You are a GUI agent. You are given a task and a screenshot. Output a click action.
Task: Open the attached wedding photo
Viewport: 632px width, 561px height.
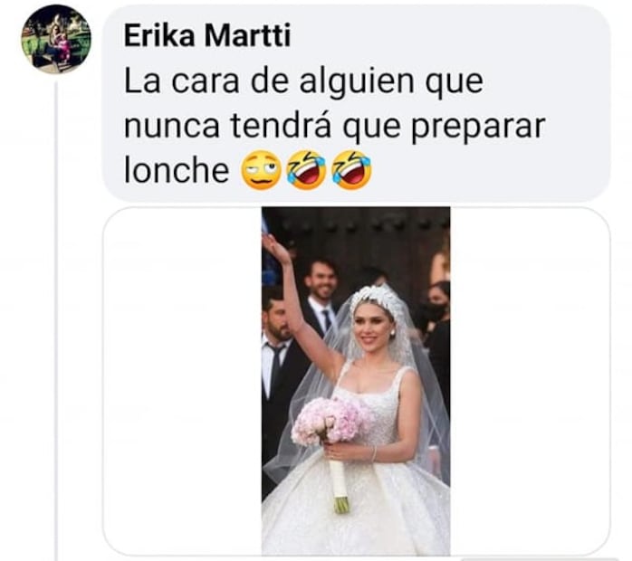[x=356, y=381]
